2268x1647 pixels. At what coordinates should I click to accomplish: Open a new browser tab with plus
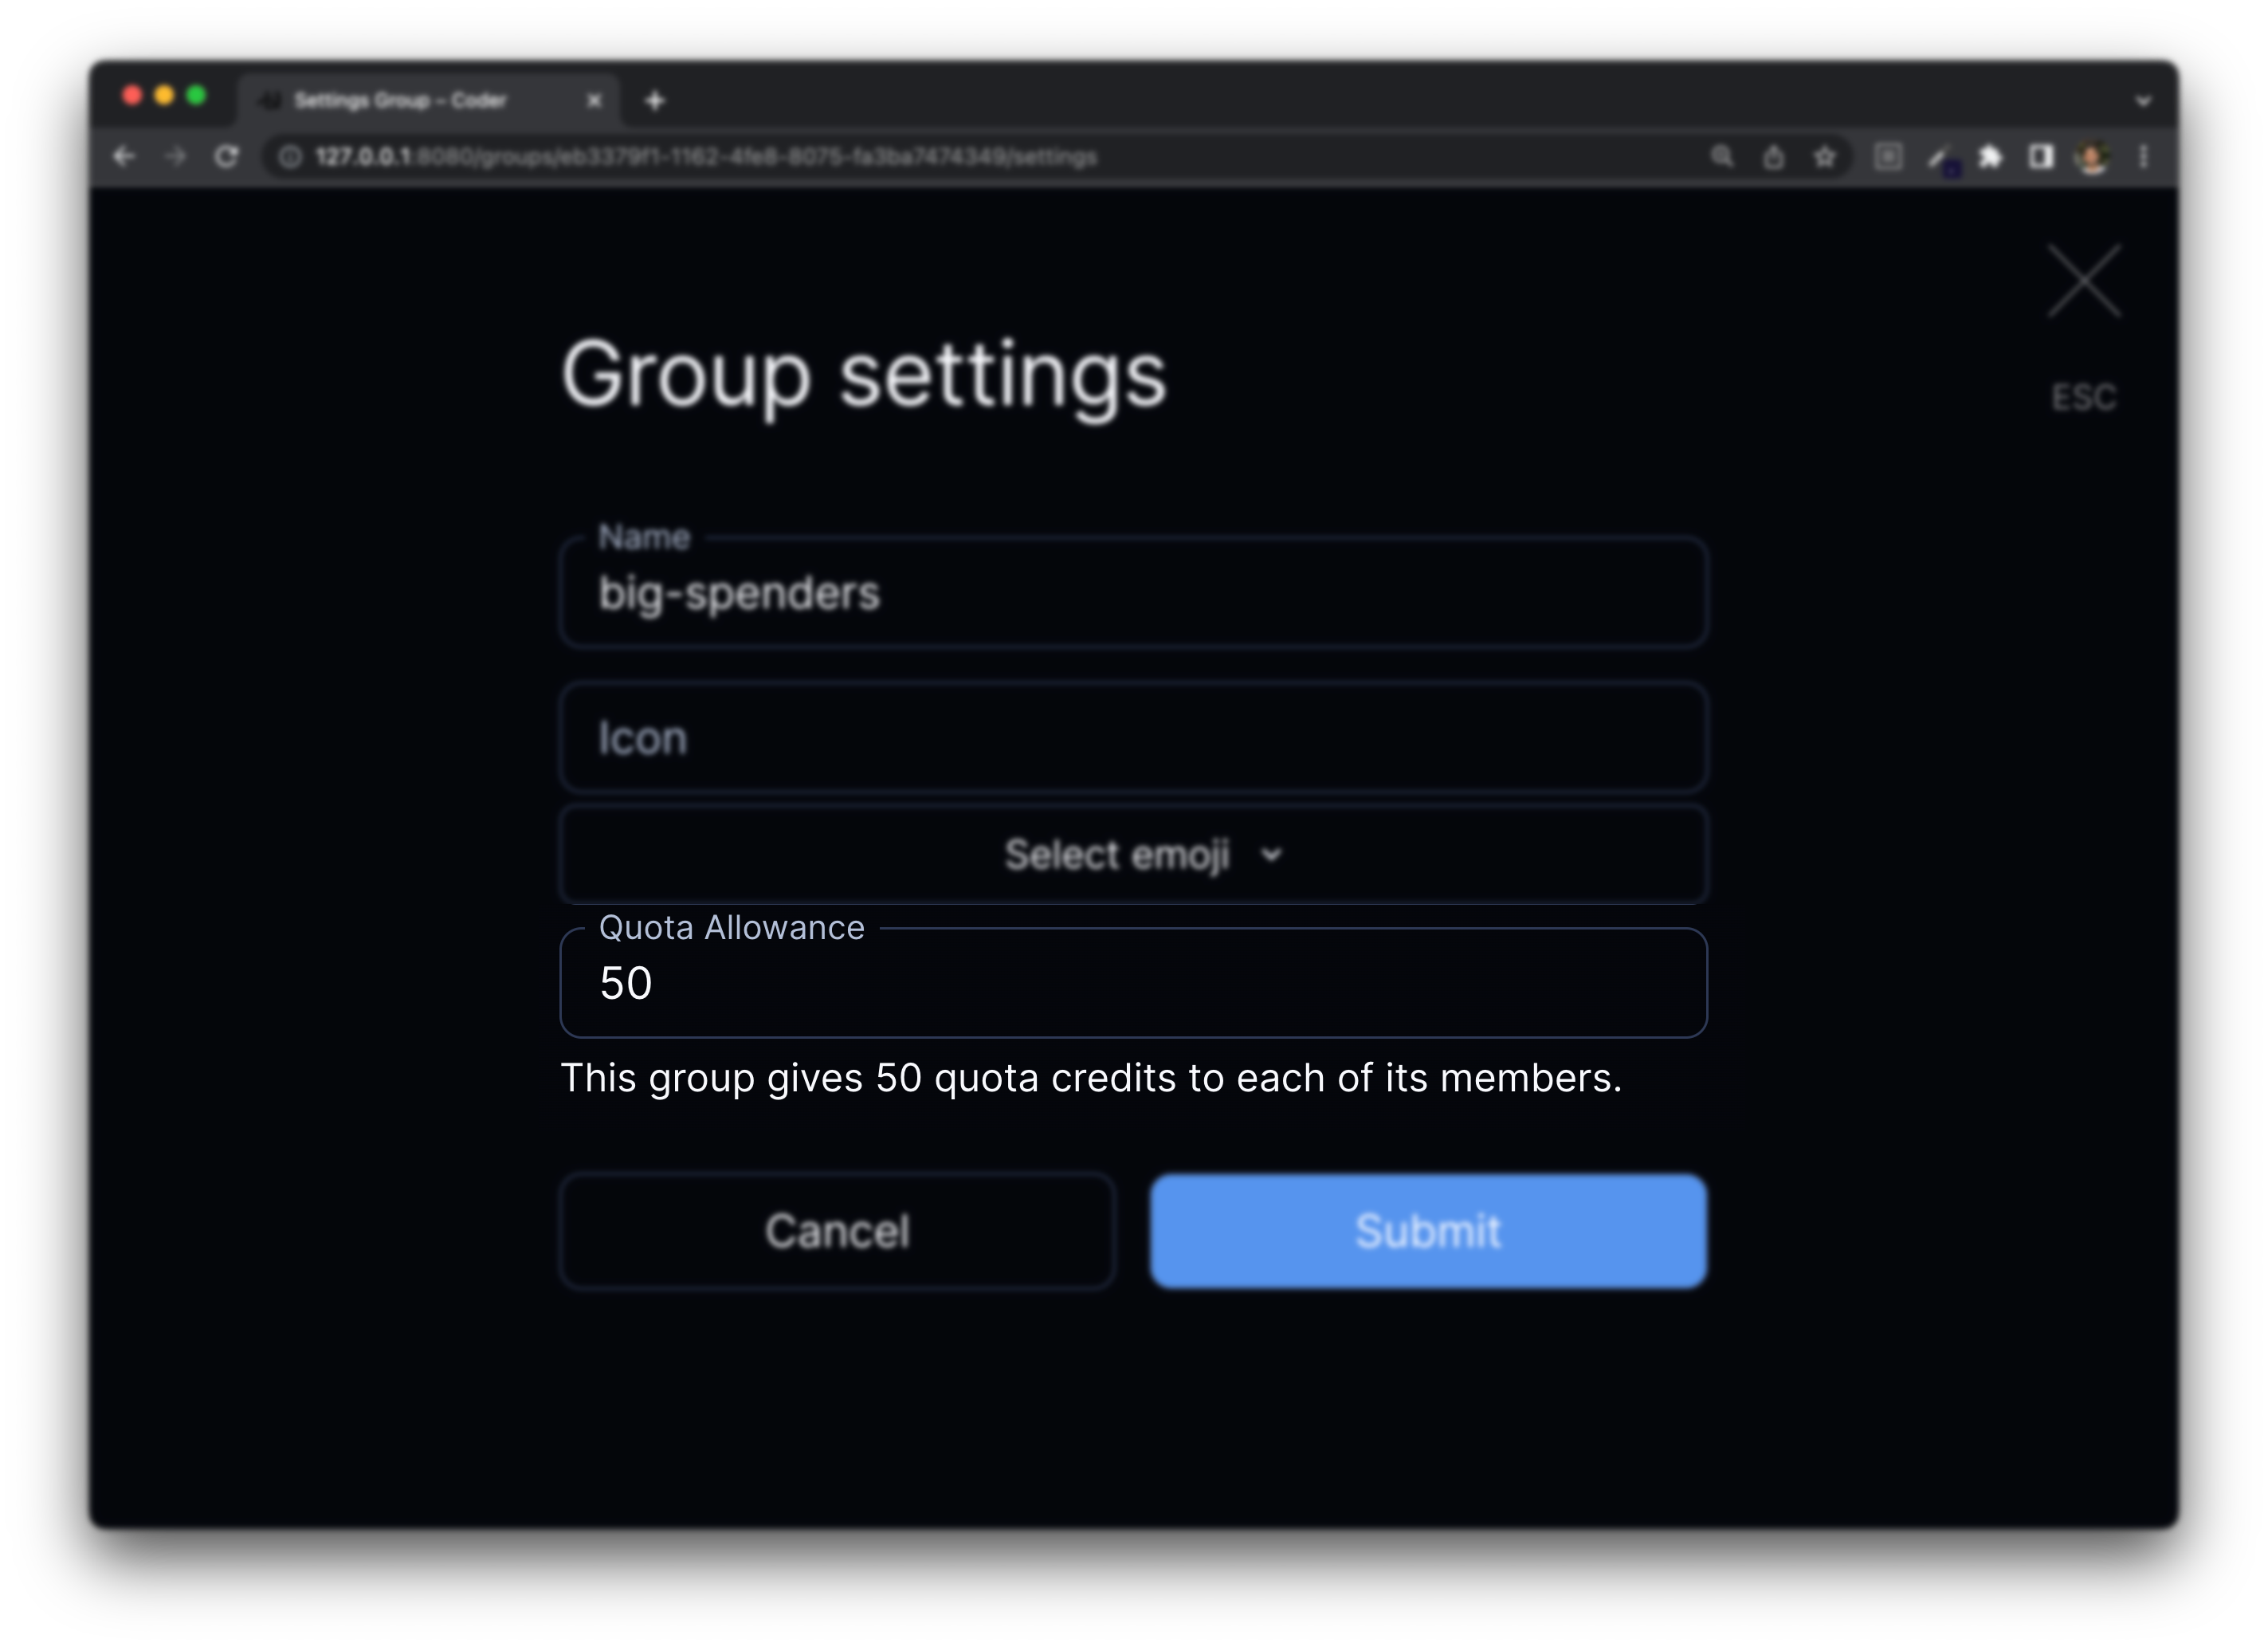(654, 100)
